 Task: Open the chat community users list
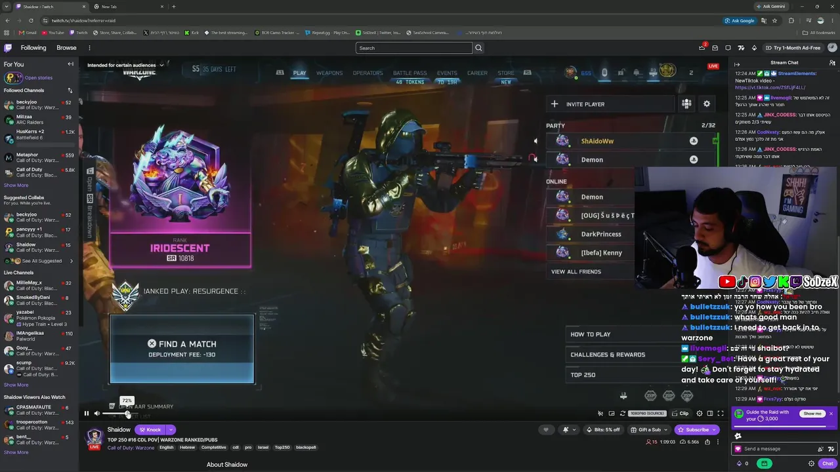pyautogui.click(x=832, y=63)
